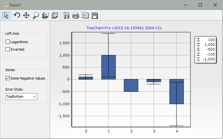
Task: Click bottom axis label 4
Action: [177, 131]
